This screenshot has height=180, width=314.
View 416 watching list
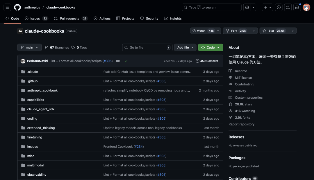point(242,111)
